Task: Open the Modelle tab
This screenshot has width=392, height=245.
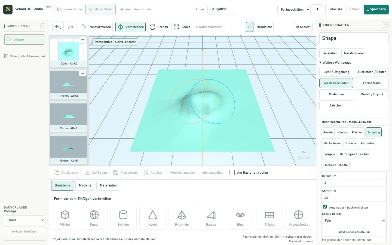Action: pyautogui.click(x=85, y=185)
